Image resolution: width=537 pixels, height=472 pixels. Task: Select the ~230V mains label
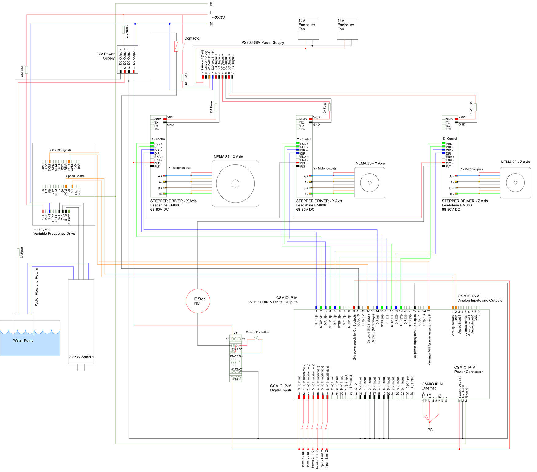(x=218, y=18)
